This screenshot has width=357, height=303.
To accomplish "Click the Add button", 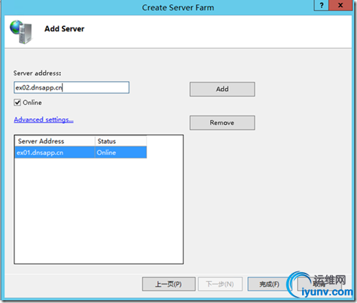I will tap(222, 89).
